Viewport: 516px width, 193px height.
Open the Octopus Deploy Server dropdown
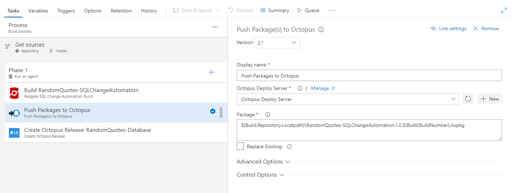[348, 99]
